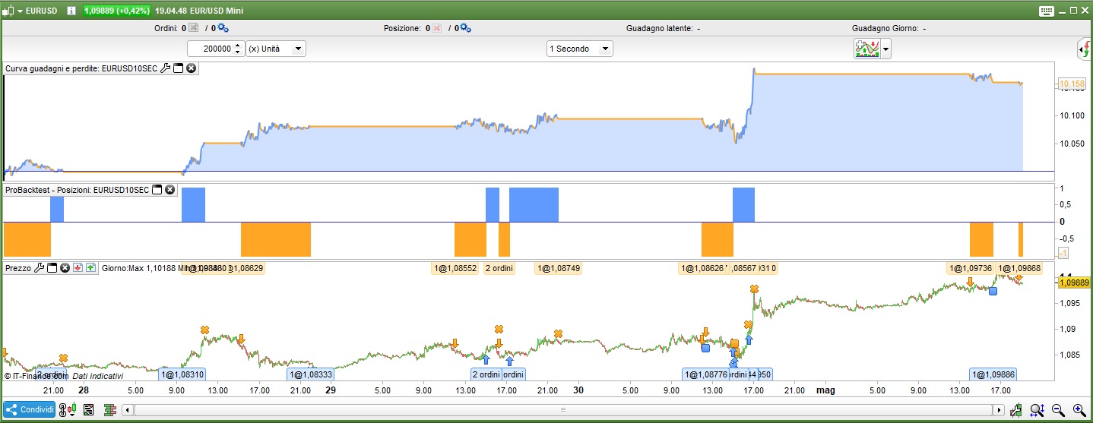The image size is (1093, 423).
Task: Open the Prezzo panel wrench settings
Action: [40, 268]
